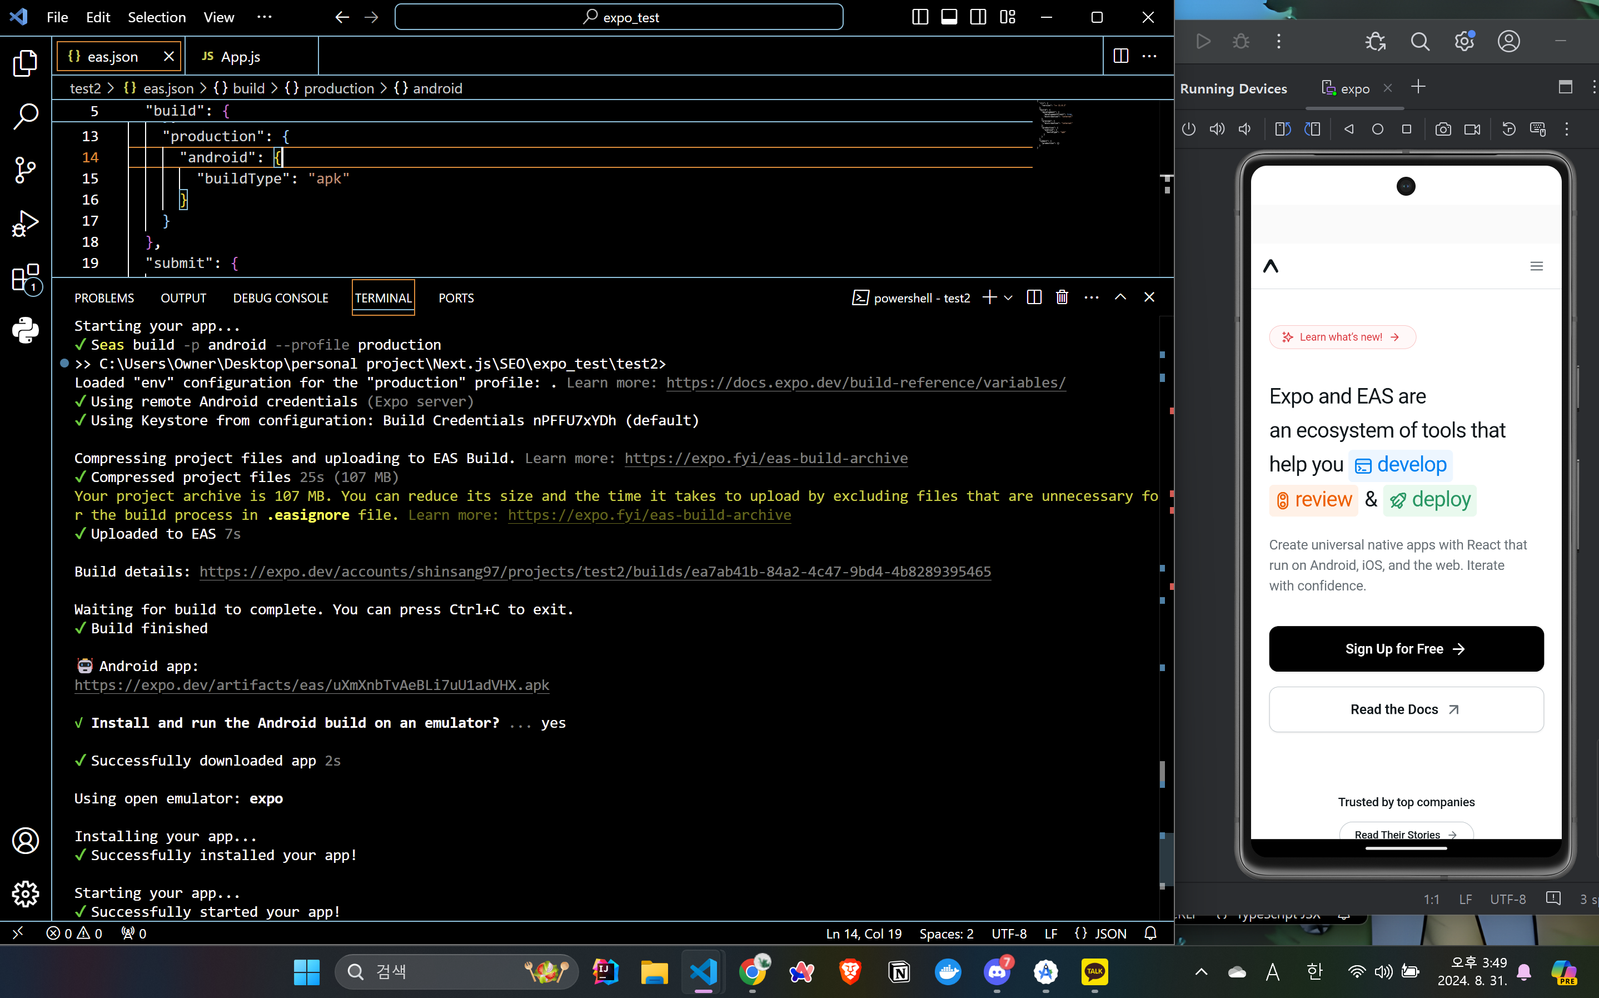Open terminal launch profile dropdown arrow

click(x=1009, y=297)
